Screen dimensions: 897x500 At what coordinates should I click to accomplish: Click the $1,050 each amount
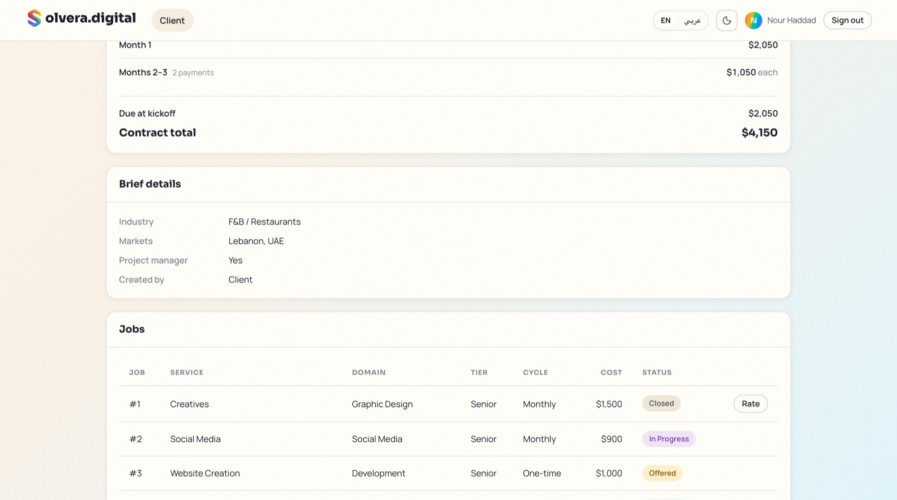pyautogui.click(x=752, y=72)
